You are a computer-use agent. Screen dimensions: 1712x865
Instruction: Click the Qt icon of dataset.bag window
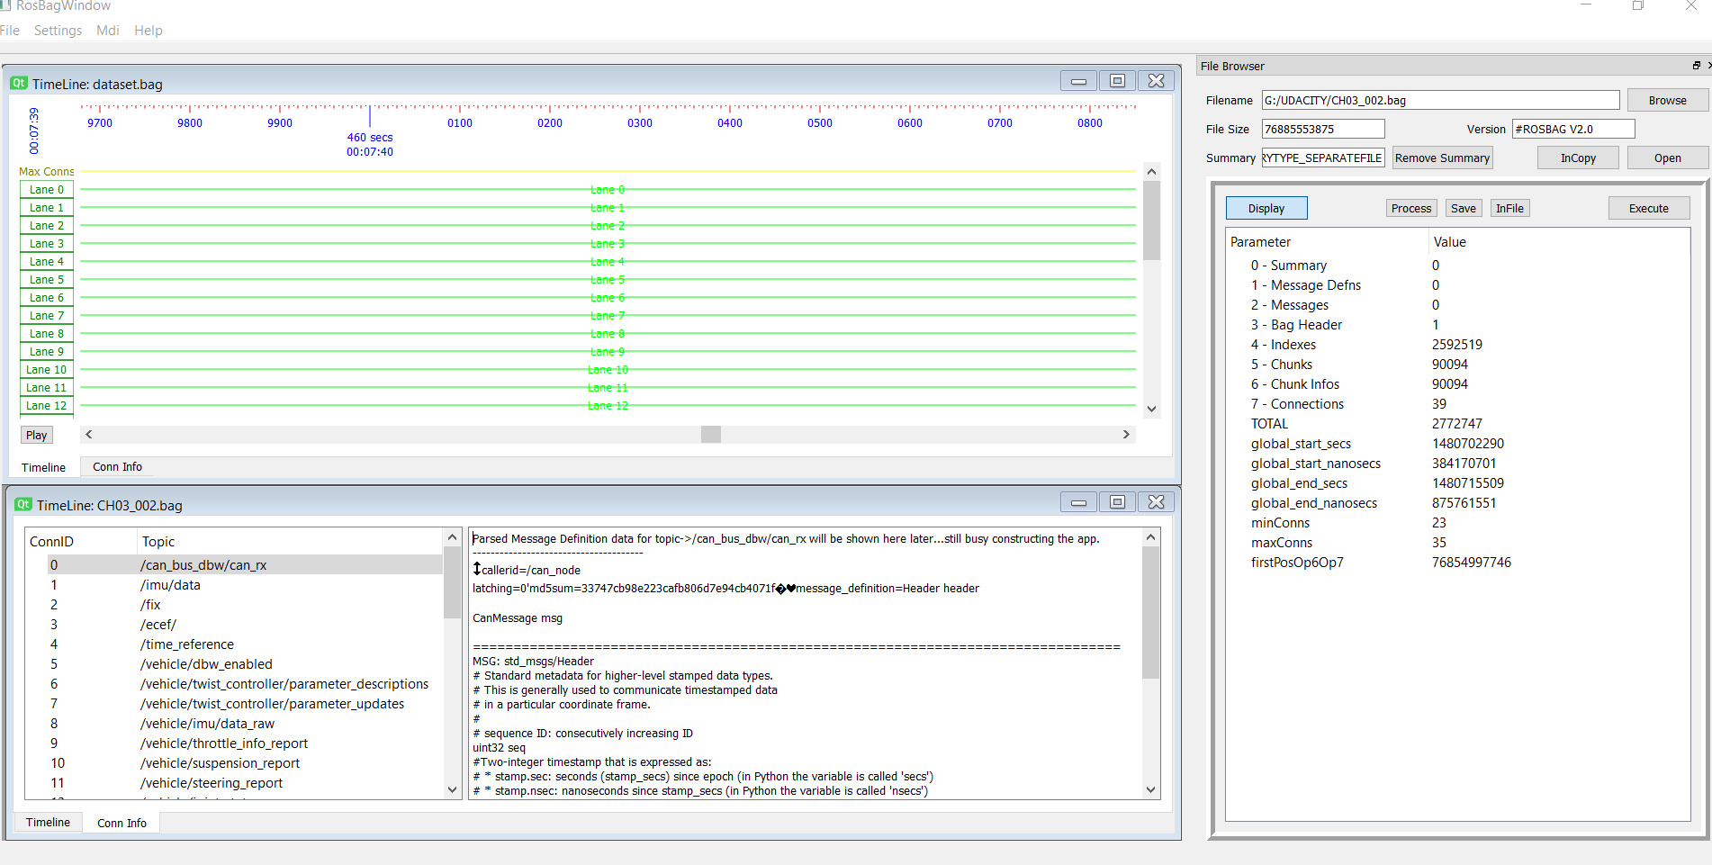click(19, 84)
